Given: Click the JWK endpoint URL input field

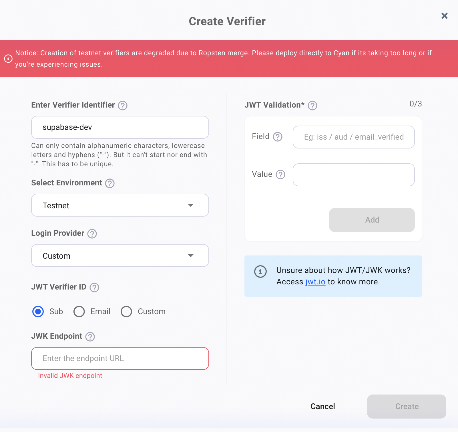Looking at the screenshot, I should click(x=120, y=358).
